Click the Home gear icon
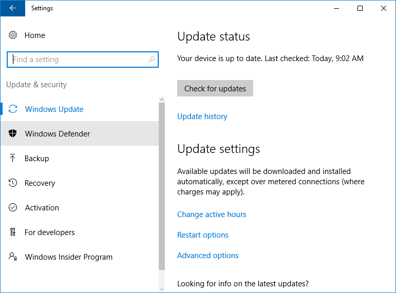Viewport: 396px width, 293px height. point(13,35)
